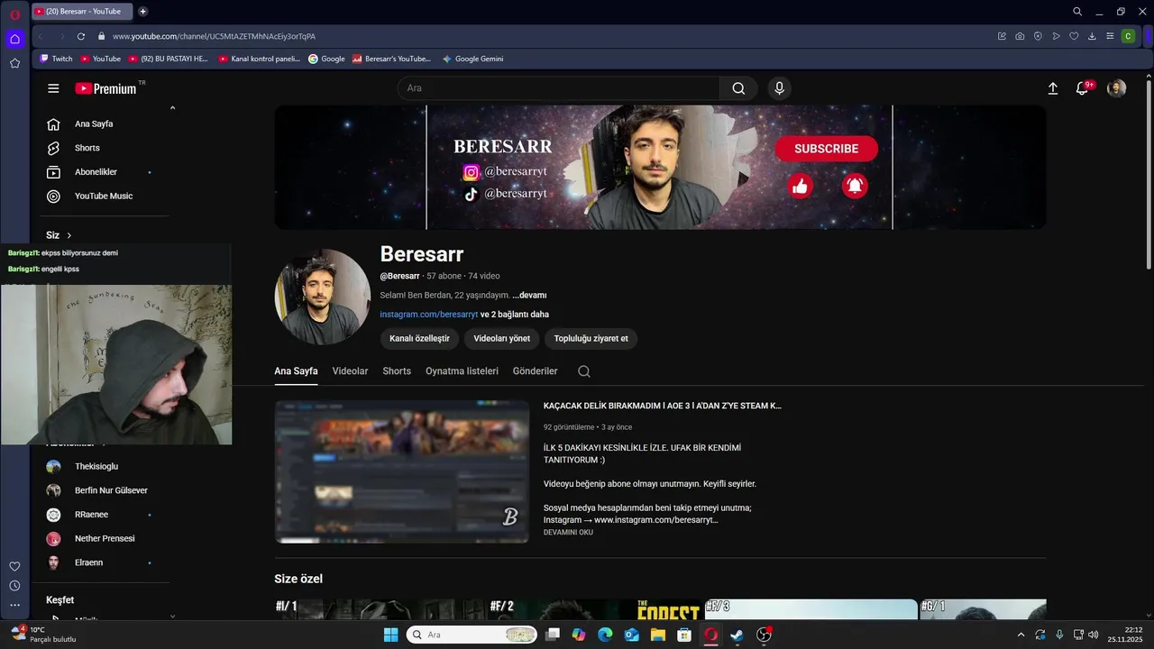Open the account avatar menu
Image resolution: width=1154 pixels, height=649 pixels.
coord(1116,88)
